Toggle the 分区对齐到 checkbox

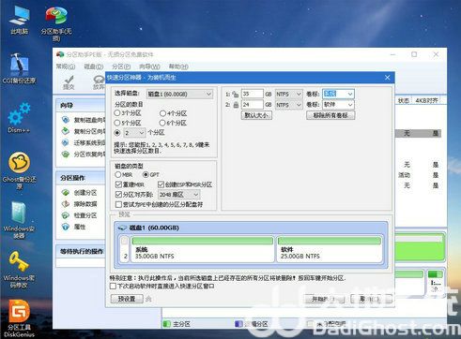pyautogui.click(x=118, y=195)
